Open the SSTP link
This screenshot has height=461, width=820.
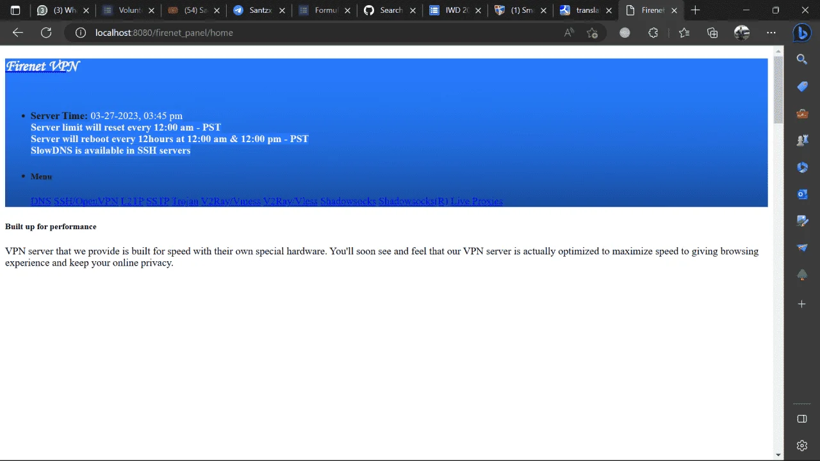[158, 201]
